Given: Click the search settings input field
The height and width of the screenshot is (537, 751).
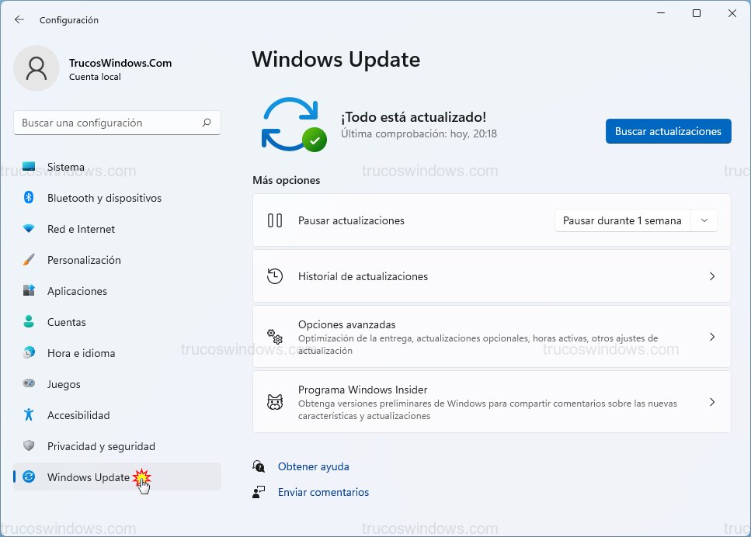Looking at the screenshot, I should pos(116,123).
